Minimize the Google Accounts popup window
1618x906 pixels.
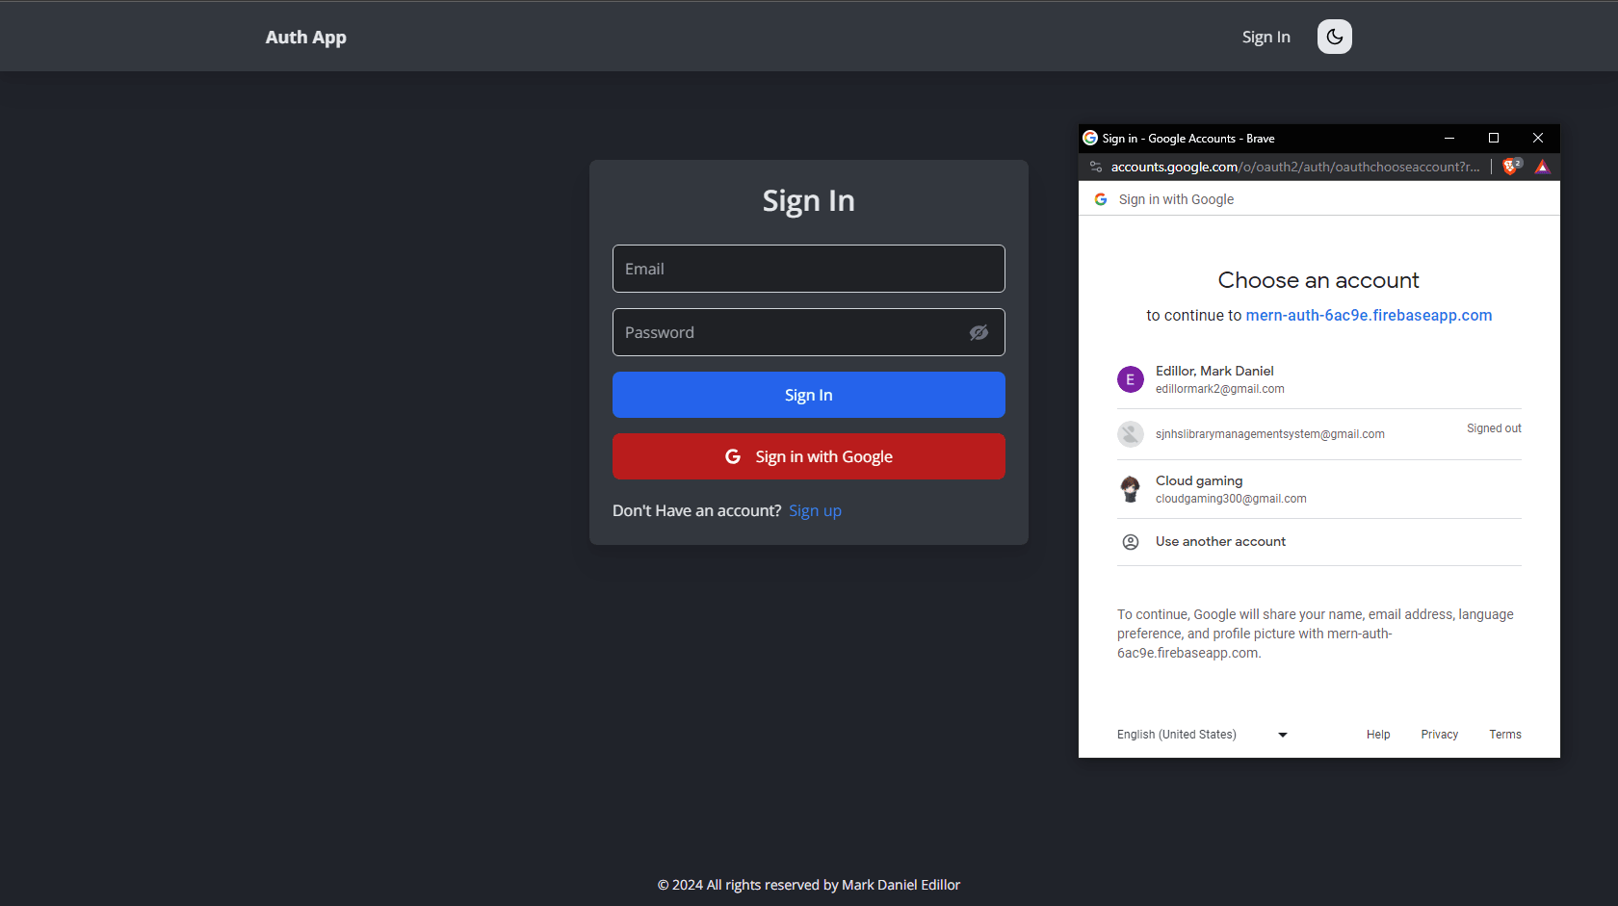point(1449,138)
